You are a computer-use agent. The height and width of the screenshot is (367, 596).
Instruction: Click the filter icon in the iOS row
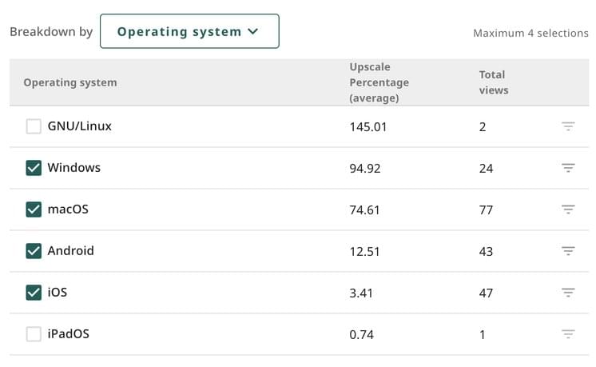(x=568, y=293)
